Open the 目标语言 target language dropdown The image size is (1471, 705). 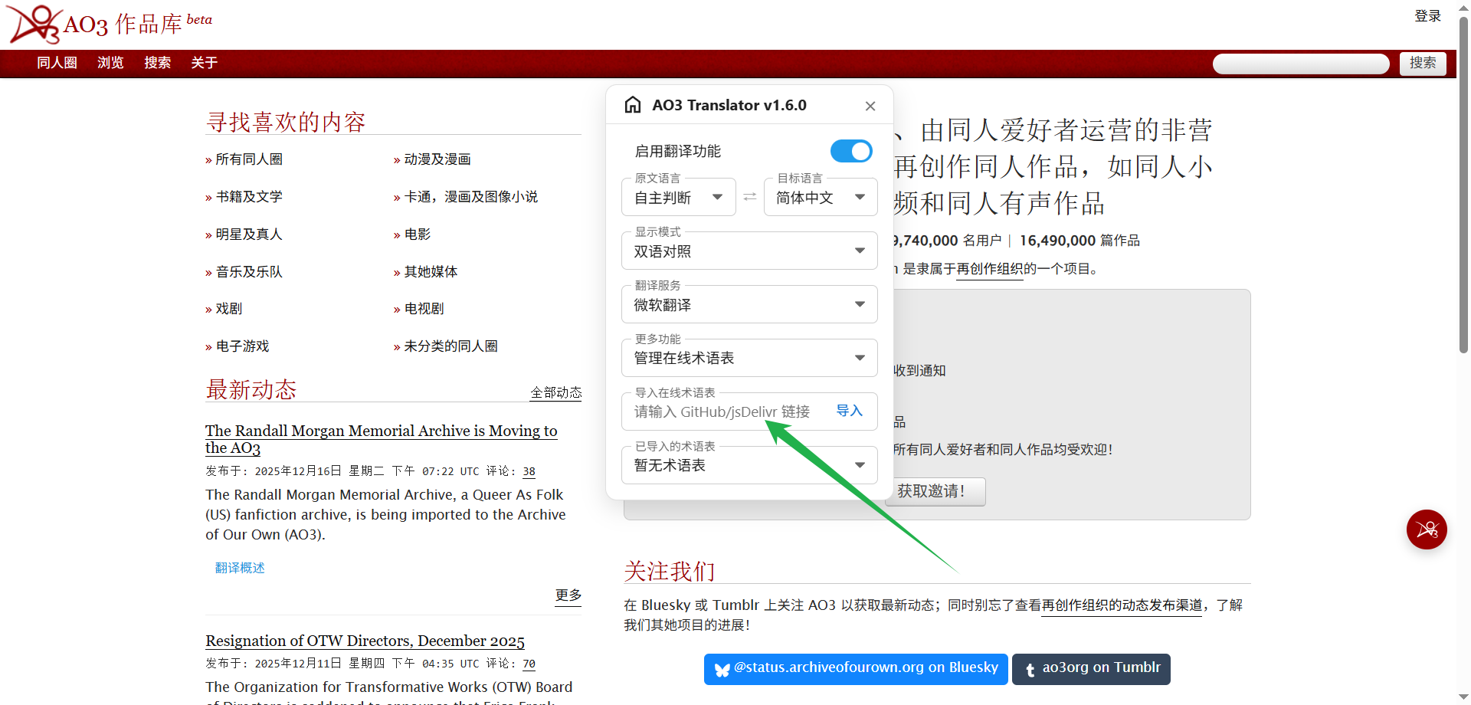click(820, 198)
